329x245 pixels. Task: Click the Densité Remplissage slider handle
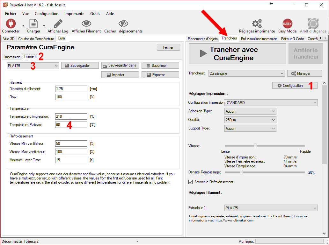tap(241, 172)
